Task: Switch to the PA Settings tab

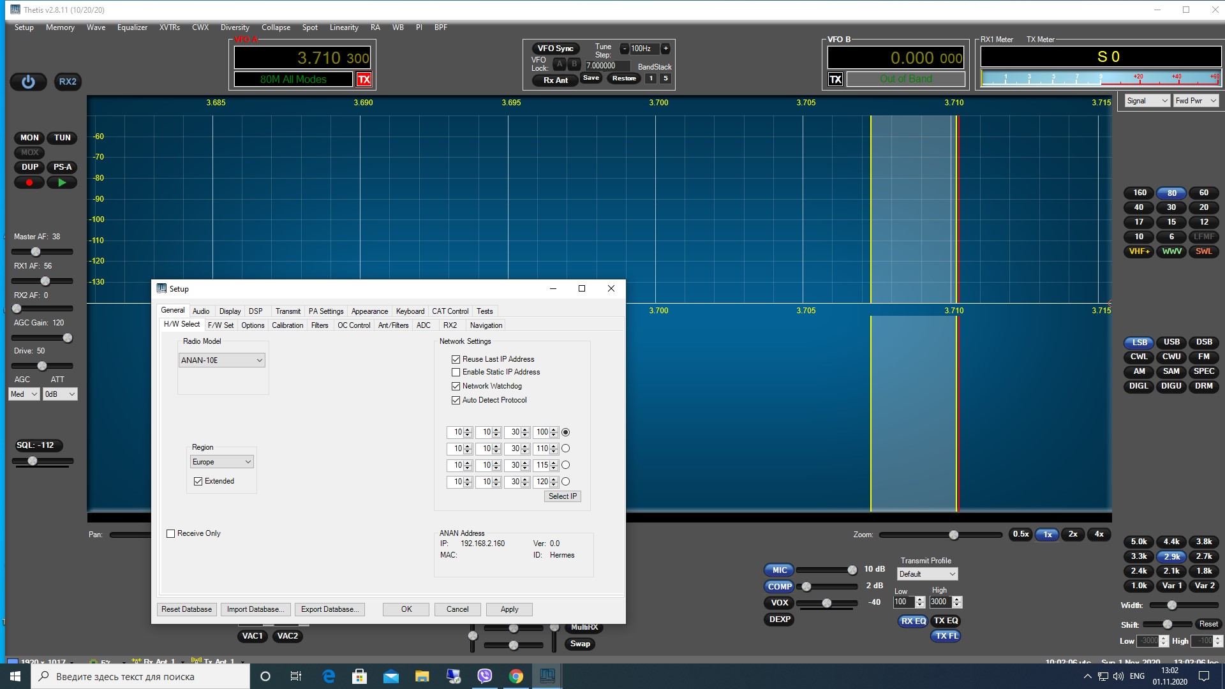Action: (x=325, y=311)
